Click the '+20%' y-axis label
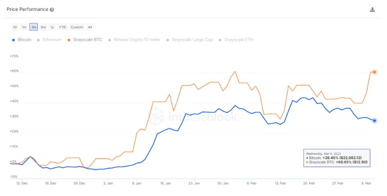This screenshot has height=196, width=387. (14, 131)
